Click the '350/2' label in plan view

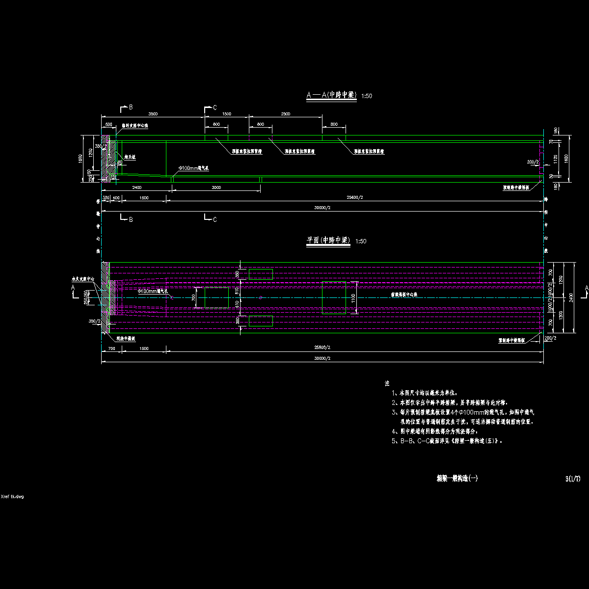point(94,321)
